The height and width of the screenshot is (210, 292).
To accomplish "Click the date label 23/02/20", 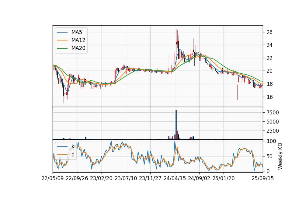I will pos(101,178).
